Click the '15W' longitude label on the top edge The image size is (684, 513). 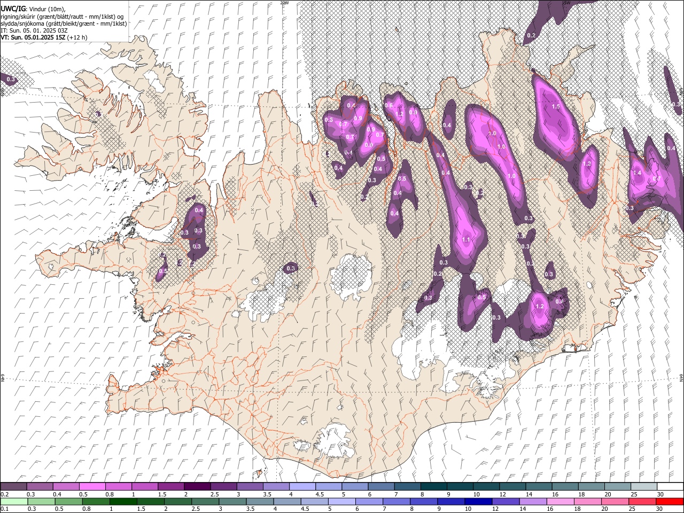[566, 3]
